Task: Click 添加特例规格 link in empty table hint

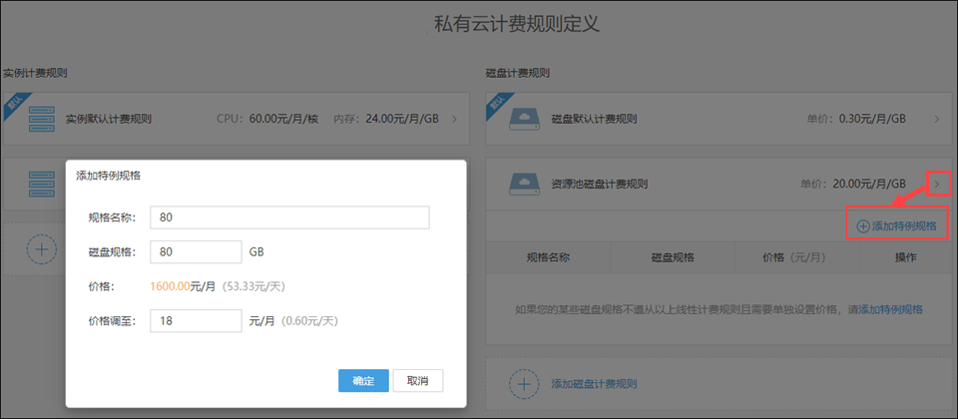Action: [x=891, y=309]
